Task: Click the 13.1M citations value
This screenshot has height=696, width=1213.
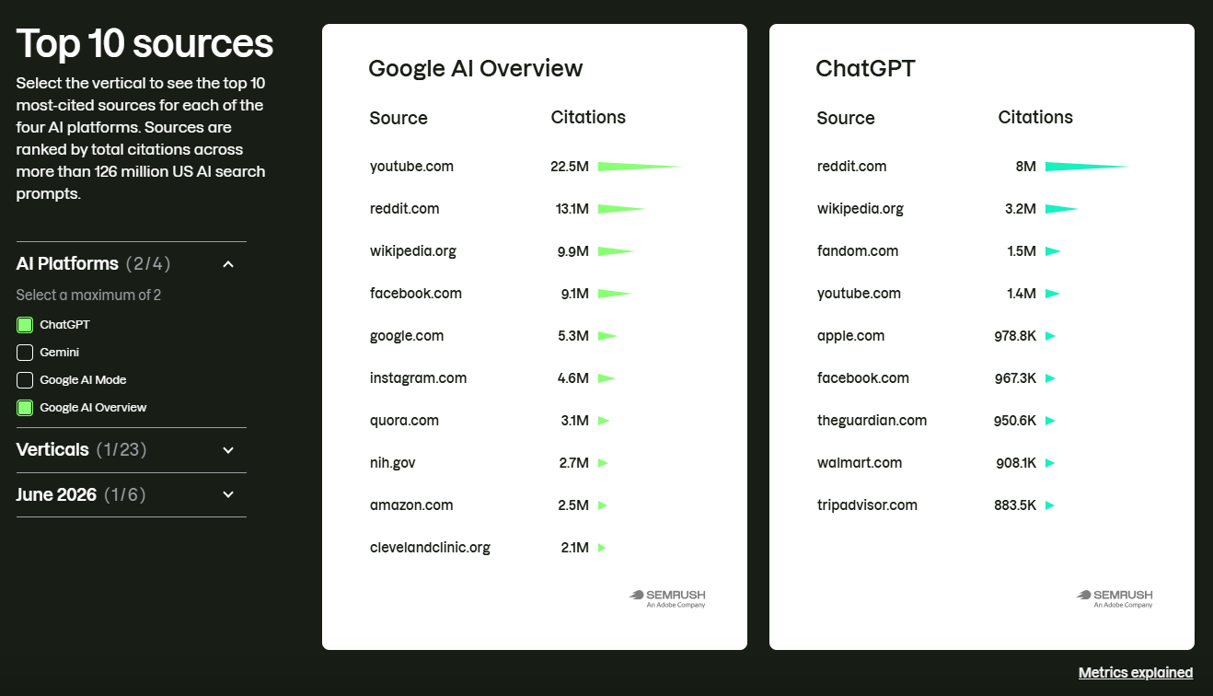Action: click(572, 209)
